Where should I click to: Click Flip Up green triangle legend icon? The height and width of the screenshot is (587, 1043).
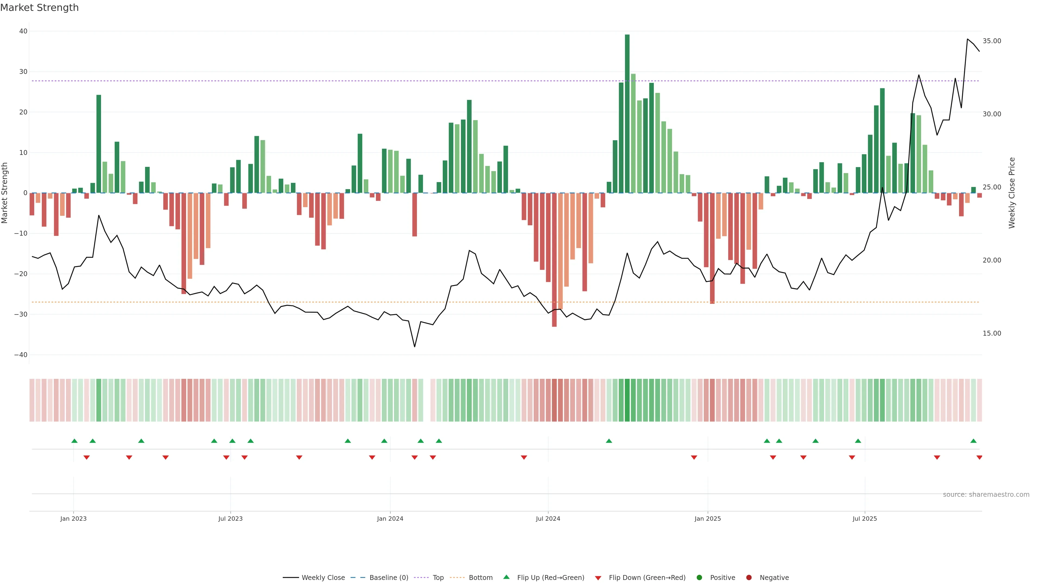coord(506,577)
